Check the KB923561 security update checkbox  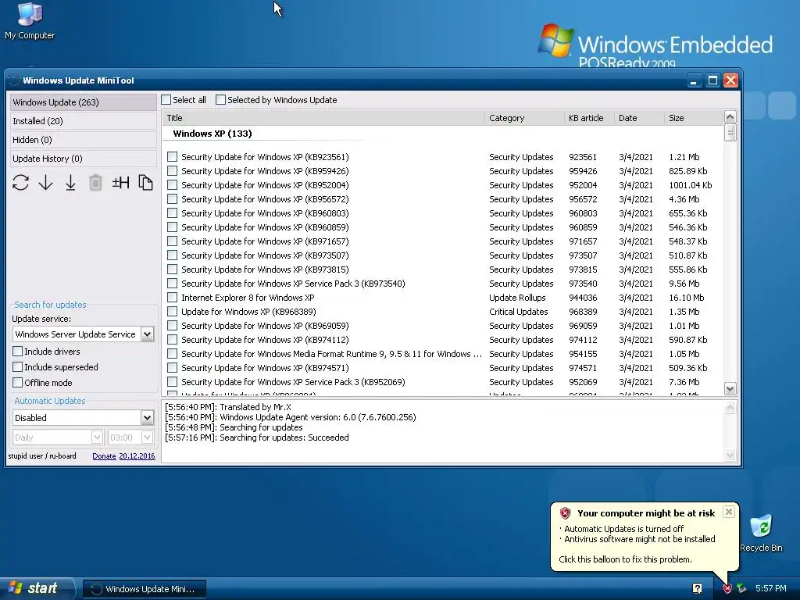pos(173,157)
